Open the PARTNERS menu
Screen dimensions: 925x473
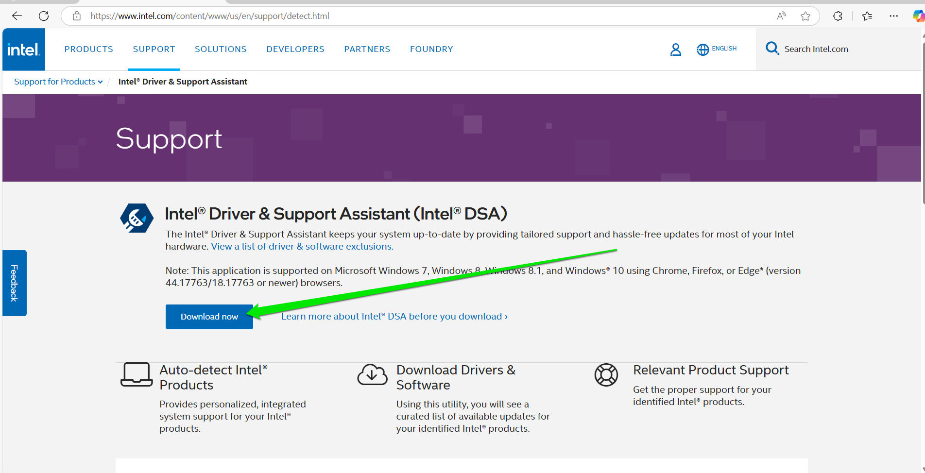pos(367,49)
